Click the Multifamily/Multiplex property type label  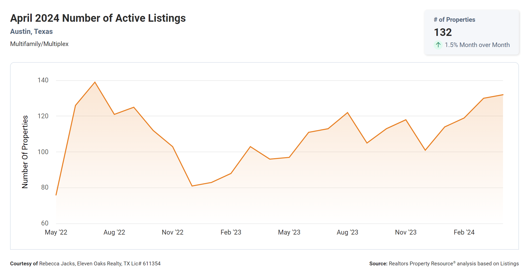pyautogui.click(x=39, y=44)
